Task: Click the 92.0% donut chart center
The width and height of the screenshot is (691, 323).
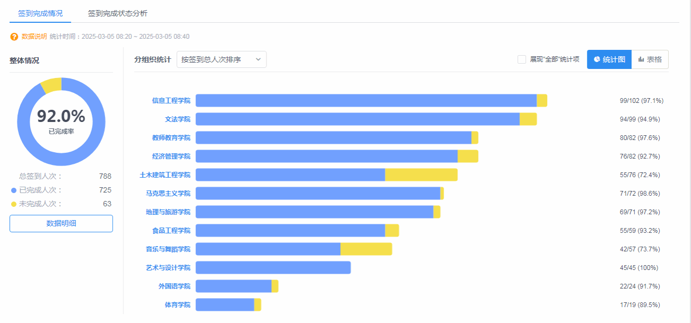Action: pyautogui.click(x=61, y=121)
